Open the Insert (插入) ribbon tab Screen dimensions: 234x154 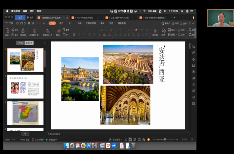pos(61,23)
